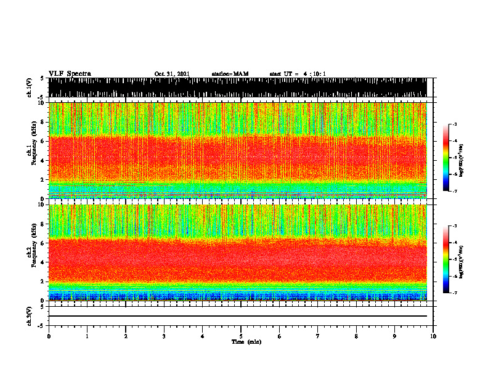Click the "station=MAM" header label
Screen dimensions: 488x377
click(x=230, y=74)
